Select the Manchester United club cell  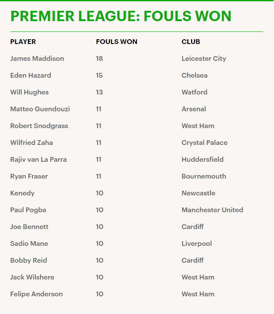212,210
